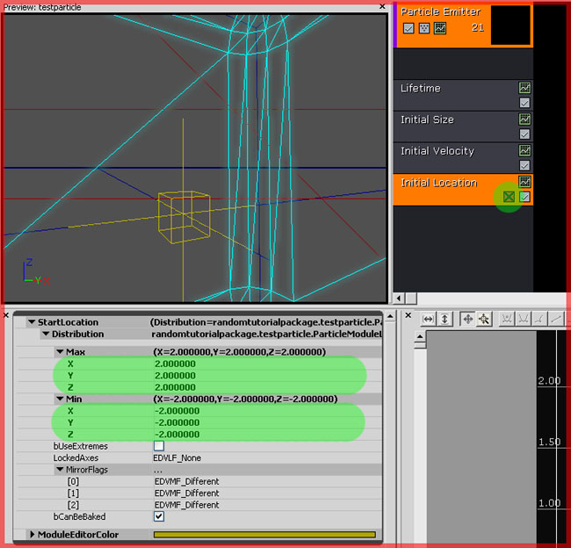This screenshot has height=548, width=571.
Task: Click the fit vertically curve button
Action: [x=445, y=319]
